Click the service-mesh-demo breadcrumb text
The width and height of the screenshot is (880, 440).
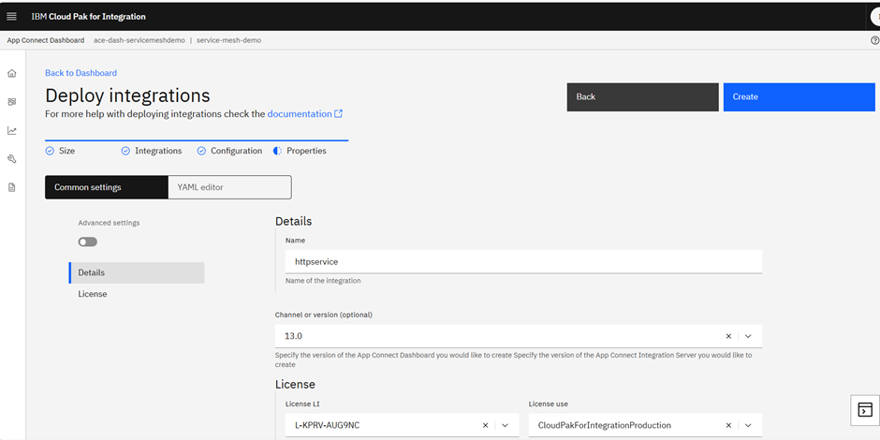pos(229,40)
